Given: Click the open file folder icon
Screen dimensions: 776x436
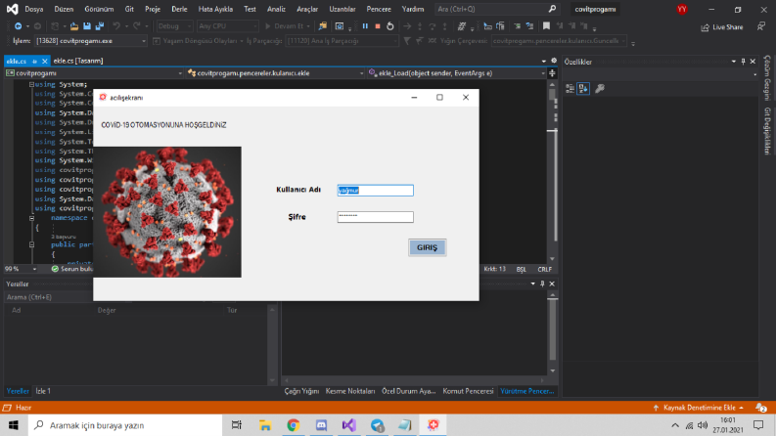Looking at the screenshot, I should tap(74, 26).
